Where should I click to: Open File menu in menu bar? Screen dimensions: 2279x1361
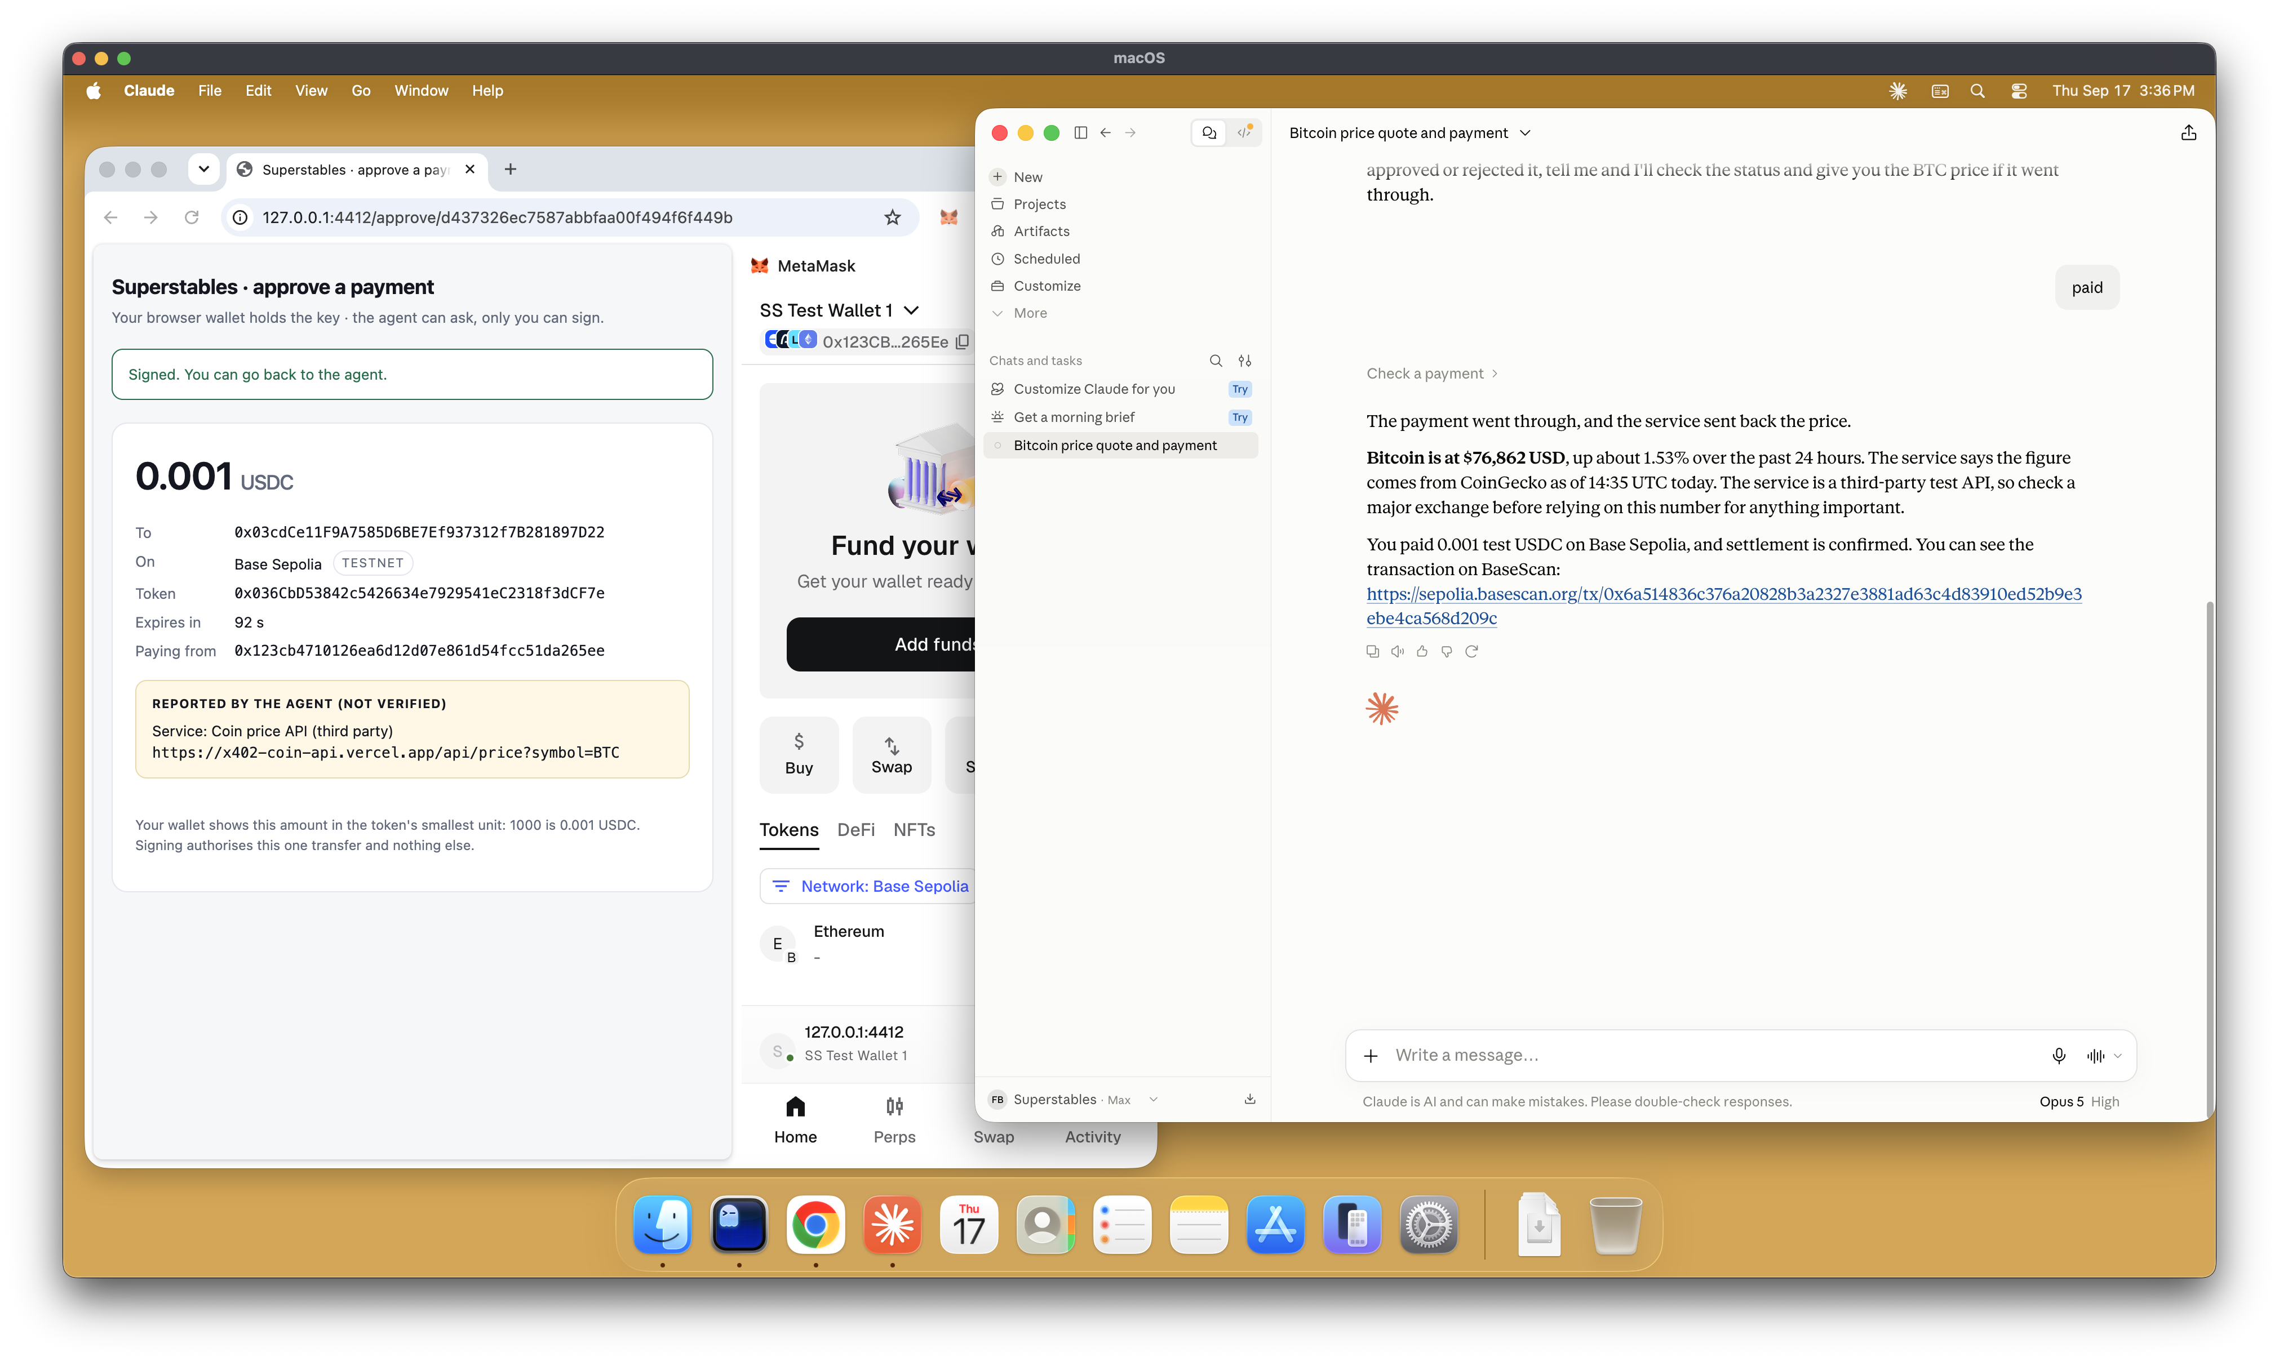pos(209,91)
